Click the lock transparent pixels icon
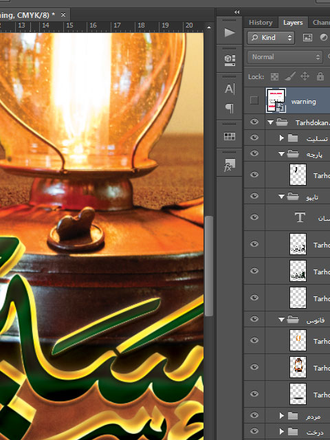Screen dimensions: 330x440 274,76
